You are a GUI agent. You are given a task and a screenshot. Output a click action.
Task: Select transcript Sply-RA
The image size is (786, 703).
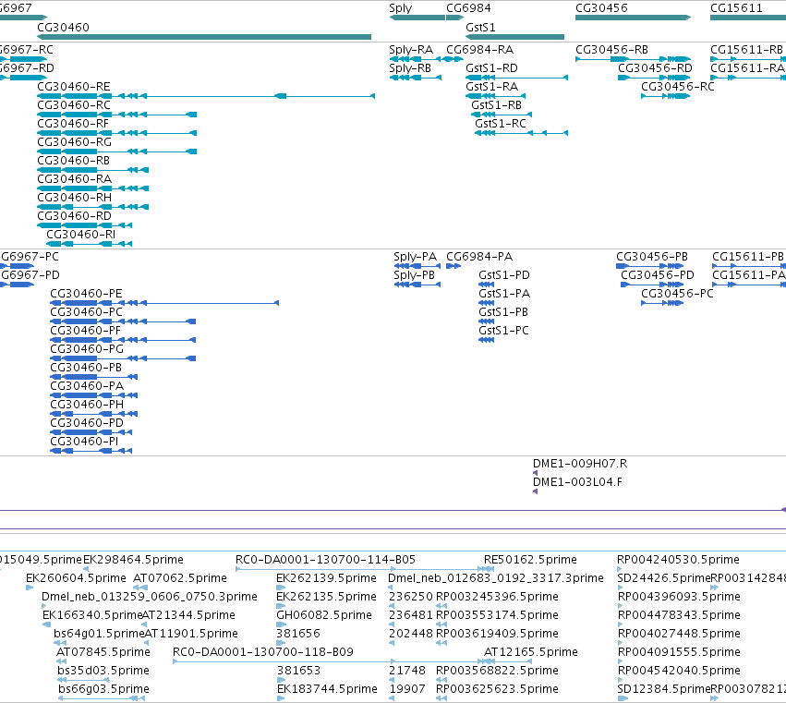(411, 50)
